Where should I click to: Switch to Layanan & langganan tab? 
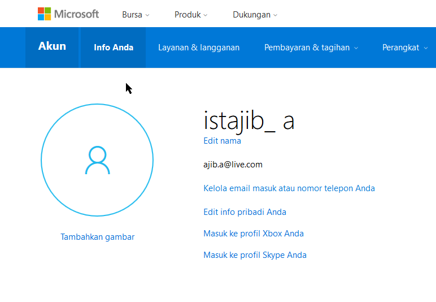coord(199,48)
